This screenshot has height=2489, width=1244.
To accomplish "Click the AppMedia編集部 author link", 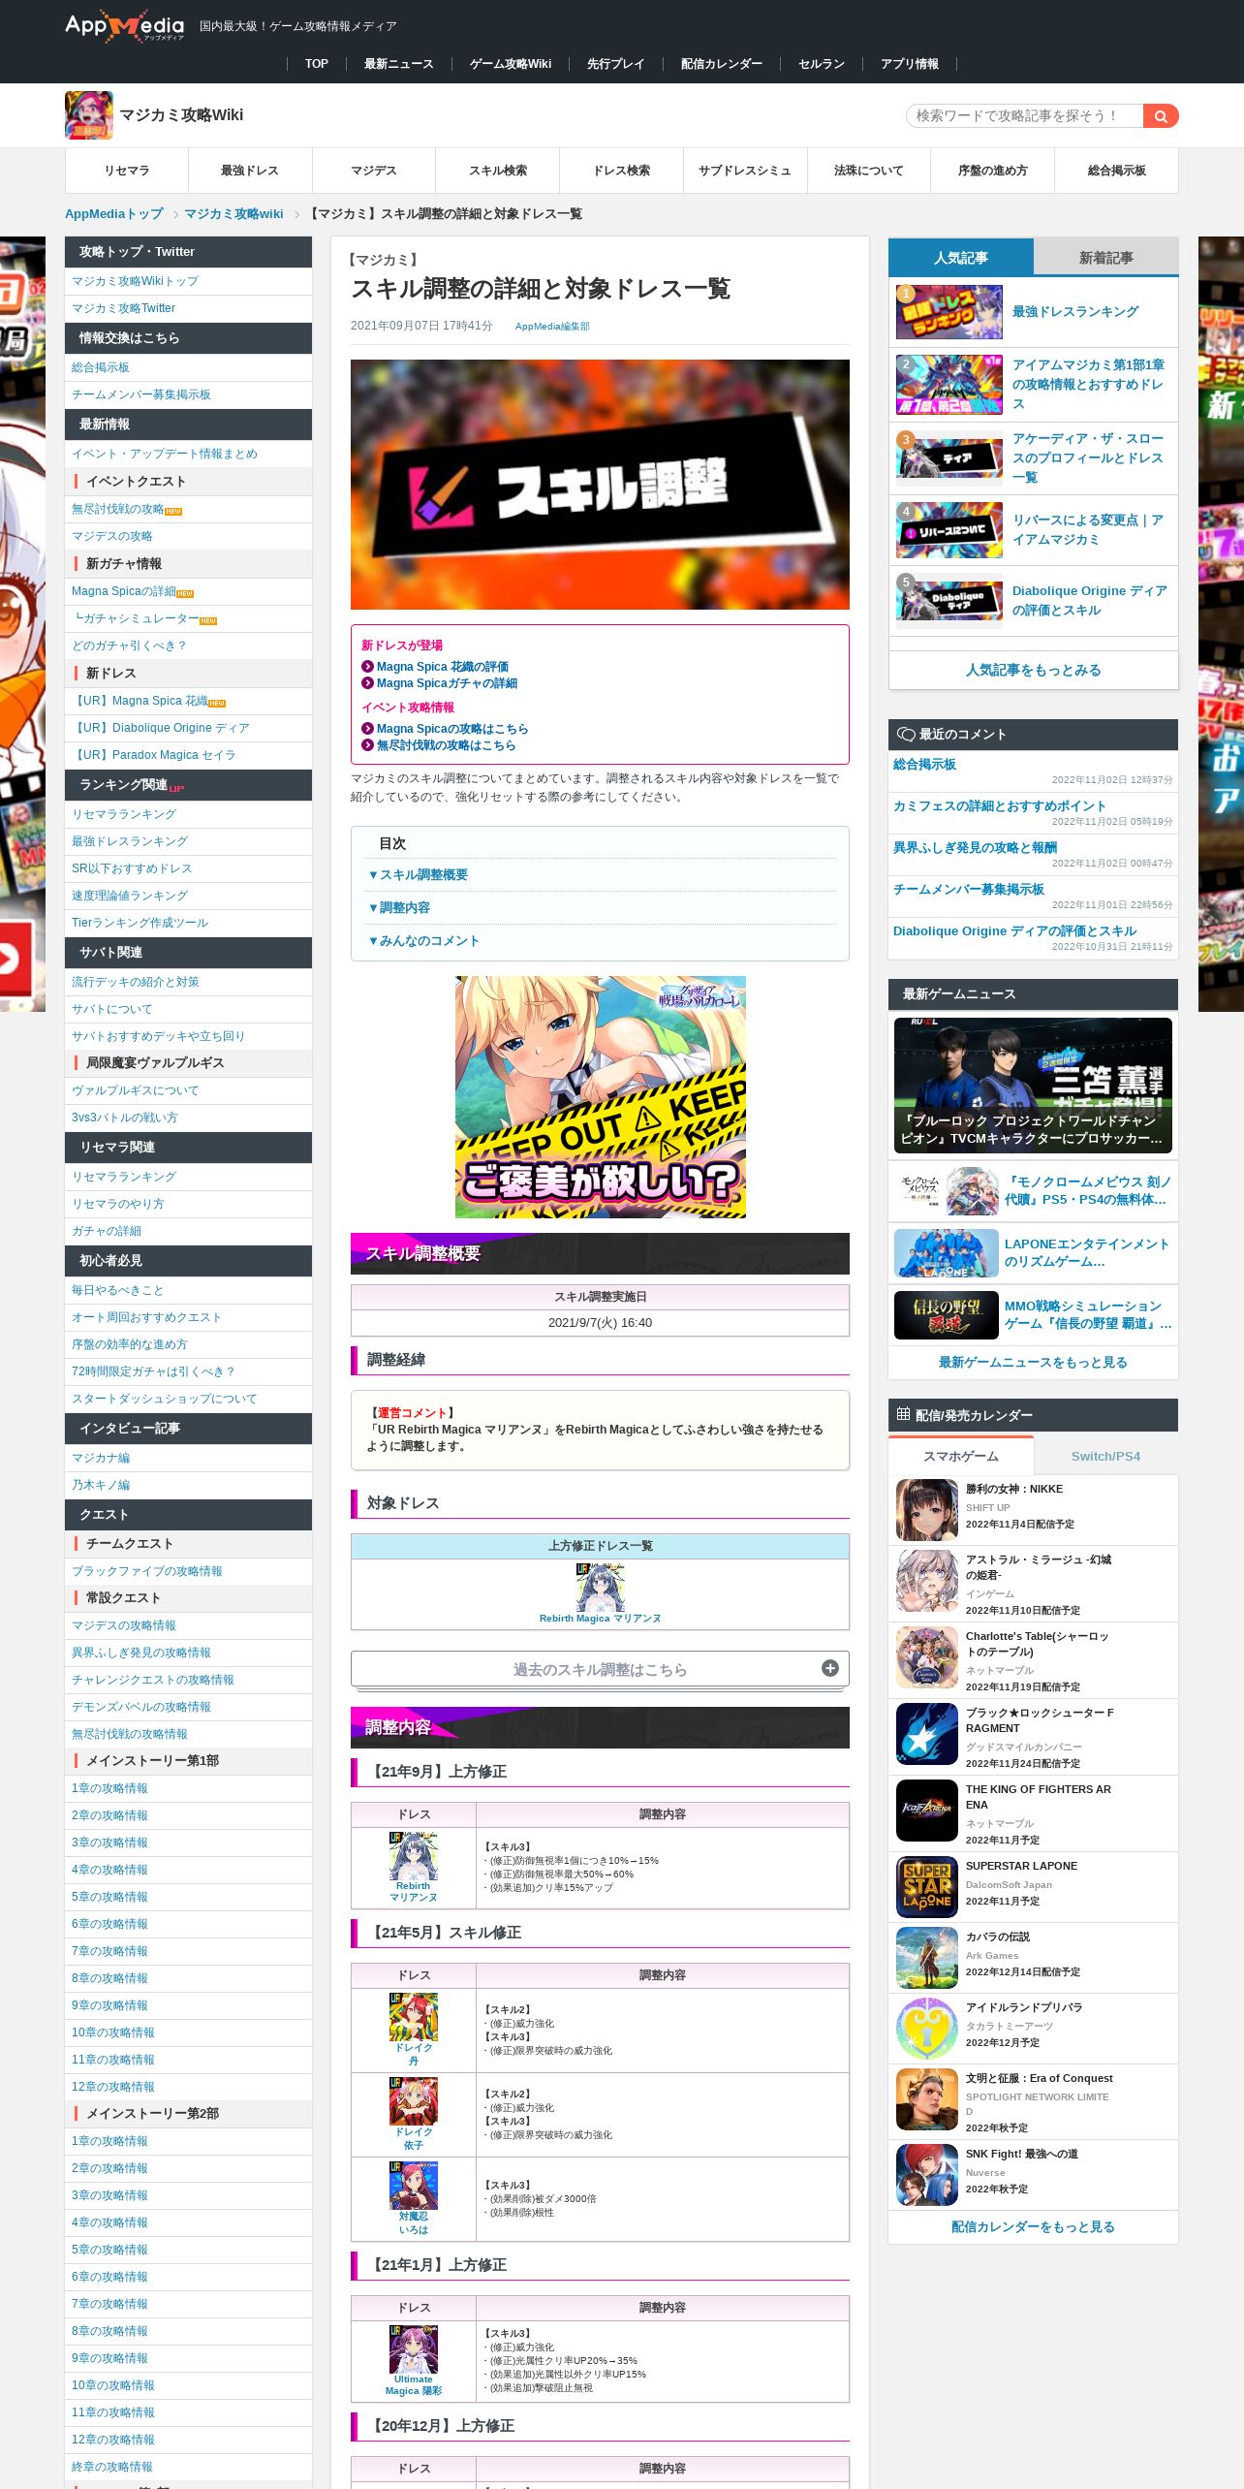I will point(552,327).
